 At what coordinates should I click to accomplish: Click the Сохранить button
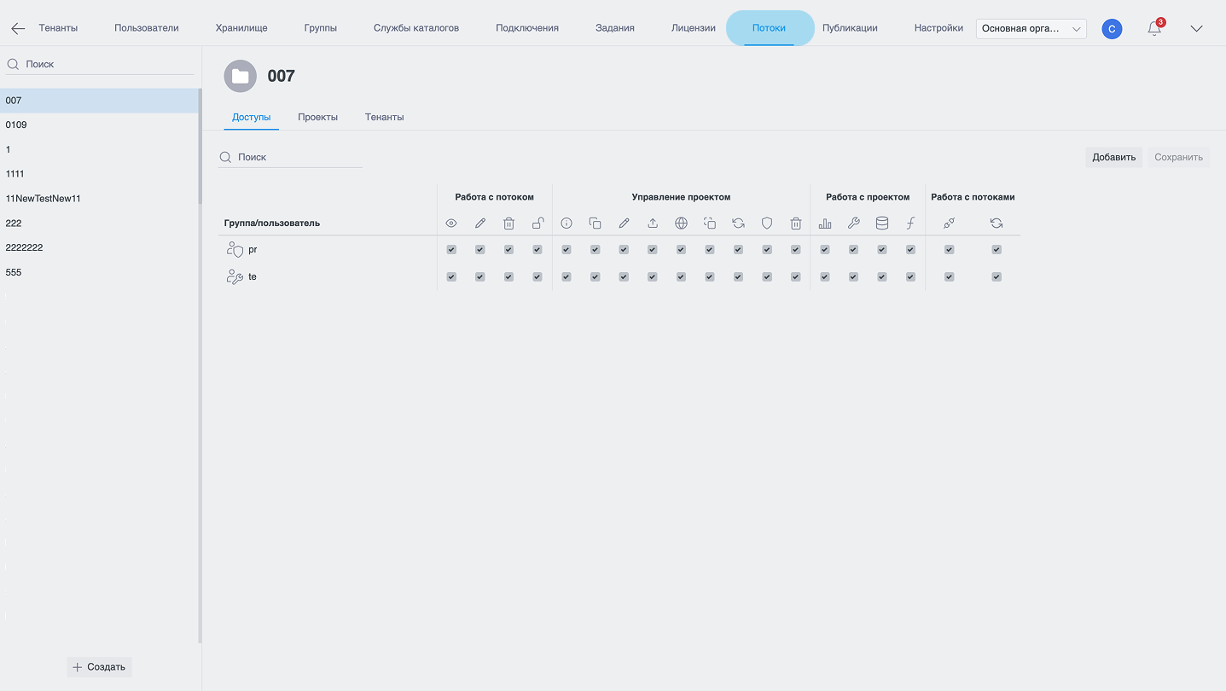[x=1179, y=157]
